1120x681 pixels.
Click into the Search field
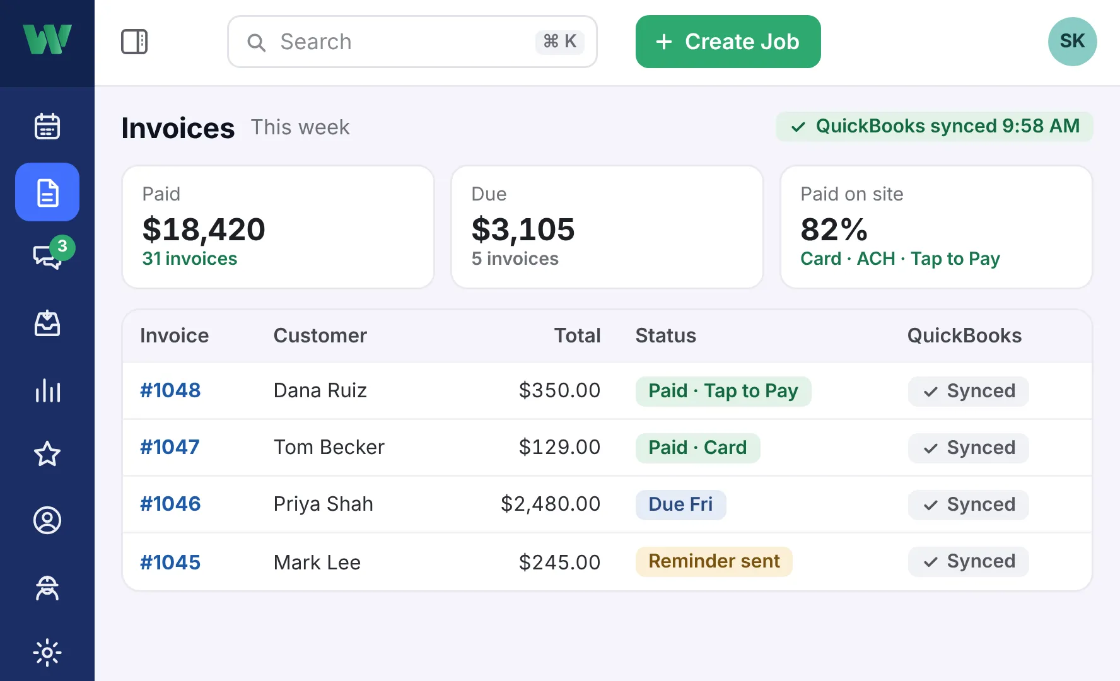click(412, 42)
